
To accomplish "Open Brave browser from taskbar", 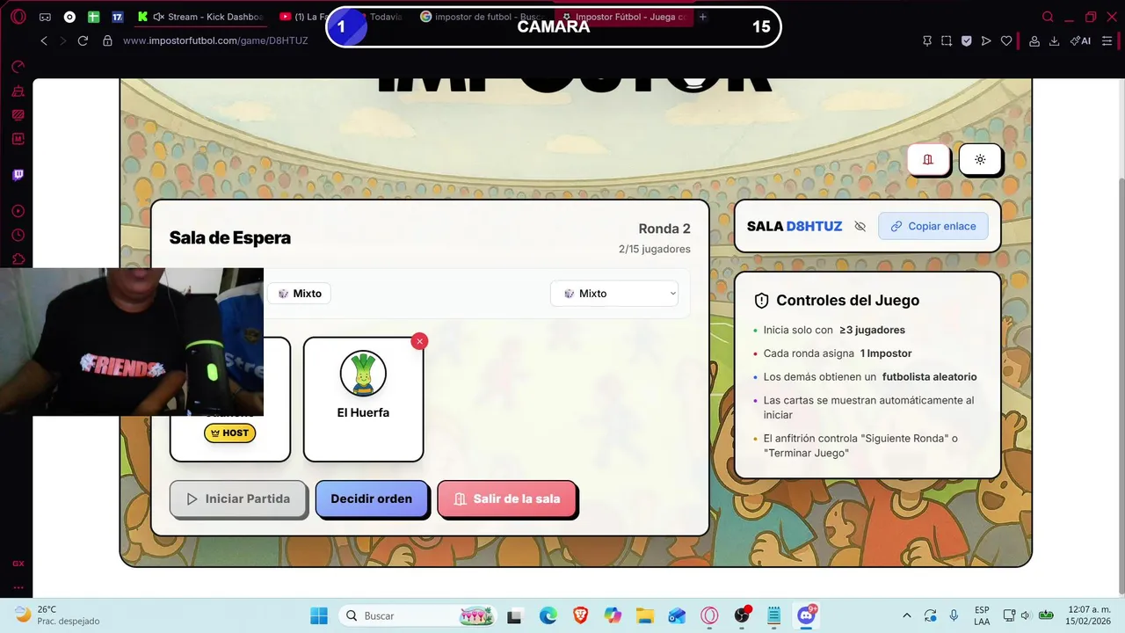I will (x=580, y=615).
